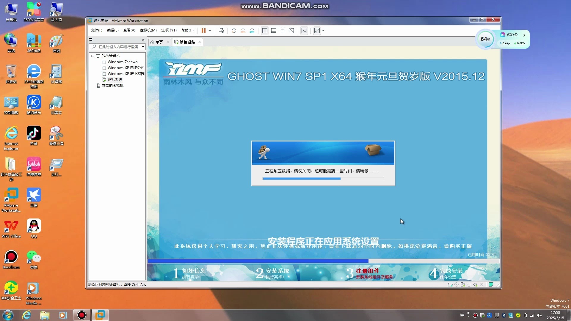Switch to Unity mode icon
Viewport: 571px width, 321px height.
coord(291,31)
